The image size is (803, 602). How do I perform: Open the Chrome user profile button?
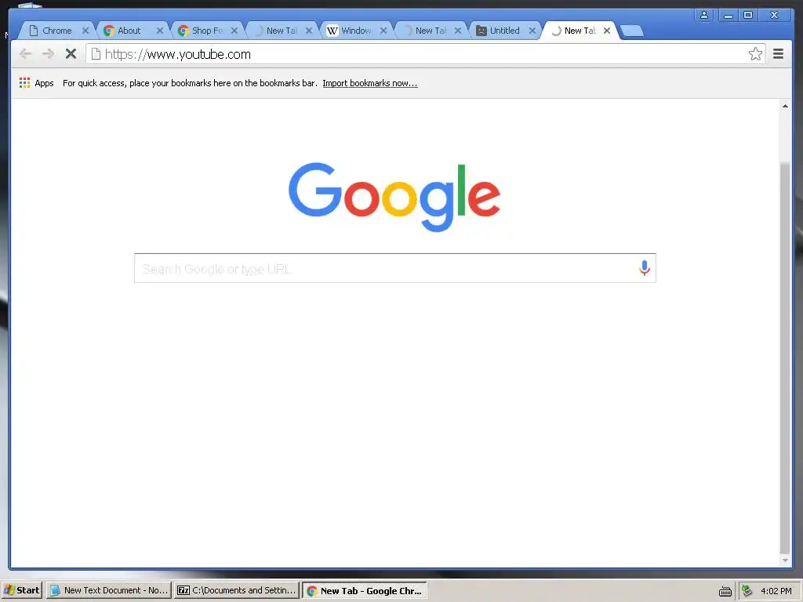click(704, 15)
